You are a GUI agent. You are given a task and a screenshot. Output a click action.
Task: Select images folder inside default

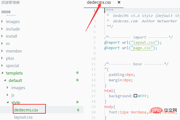pyautogui.click(x=18, y=88)
